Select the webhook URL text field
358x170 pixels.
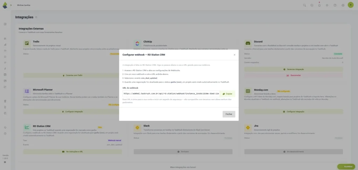171,94
